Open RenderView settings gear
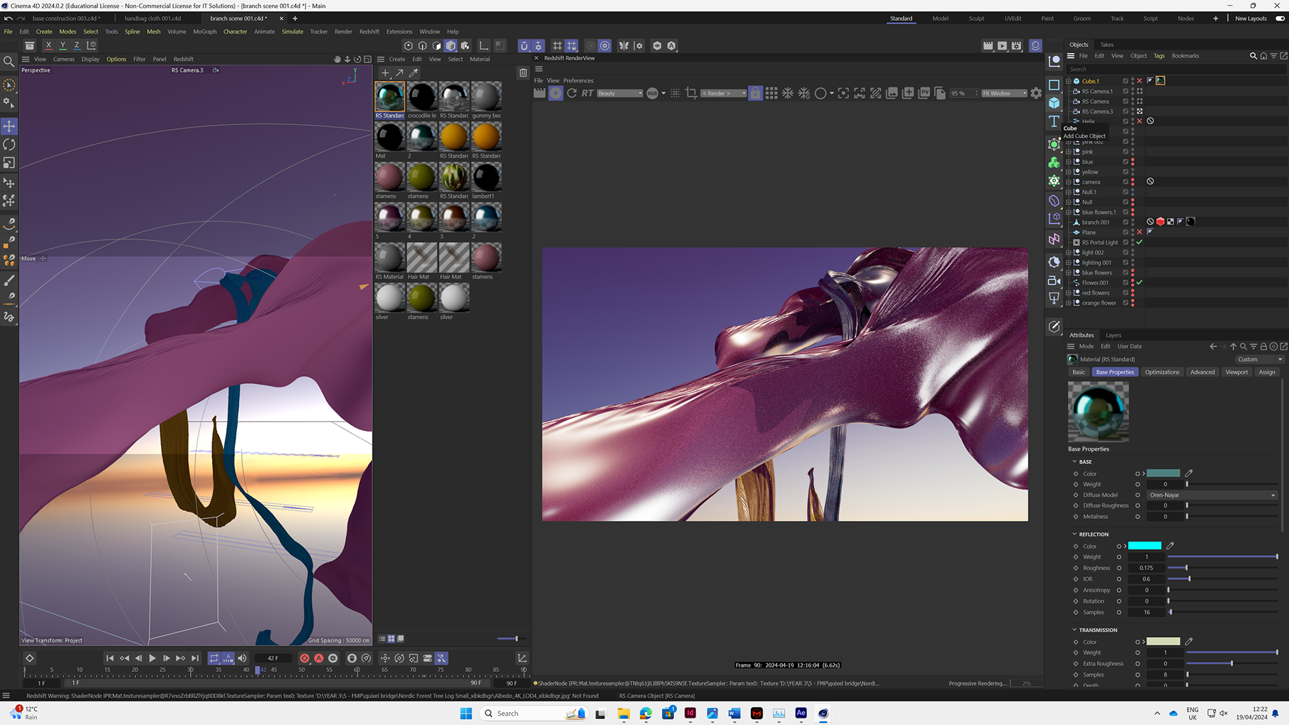The height and width of the screenshot is (725, 1289). [x=1036, y=93]
